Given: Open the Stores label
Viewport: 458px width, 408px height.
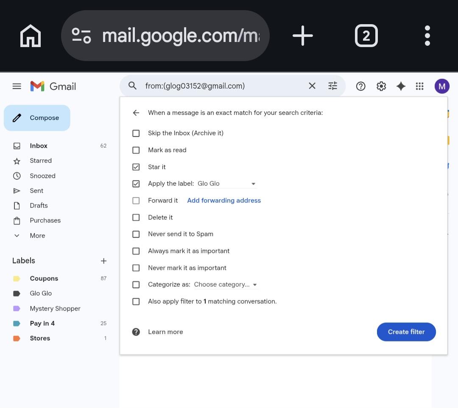Looking at the screenshot, I should (x=40, y=338).
